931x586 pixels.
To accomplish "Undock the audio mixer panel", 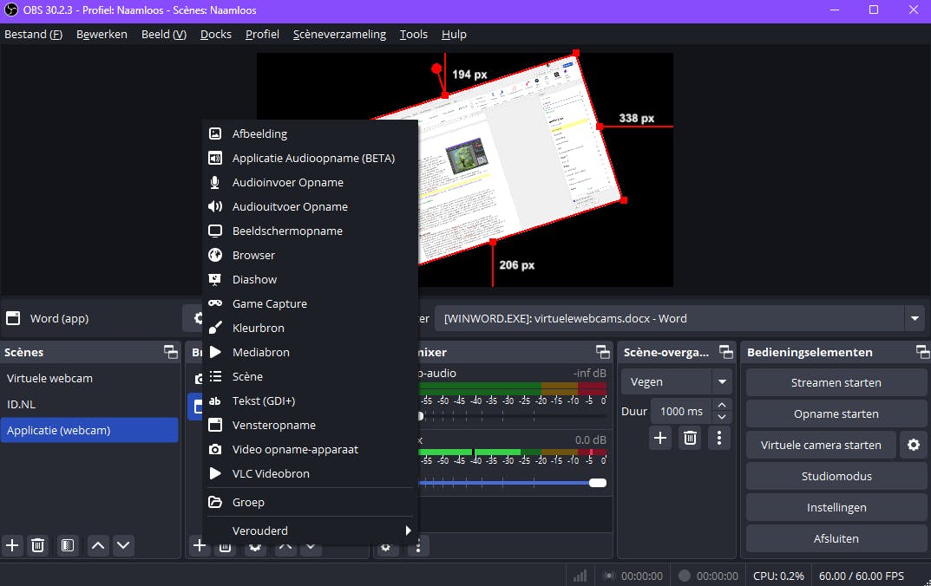I will click(x=603, y=352).
